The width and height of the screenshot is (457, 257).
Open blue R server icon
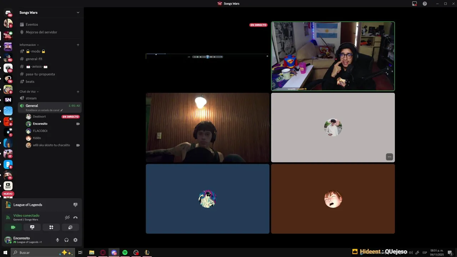(8, 165)
